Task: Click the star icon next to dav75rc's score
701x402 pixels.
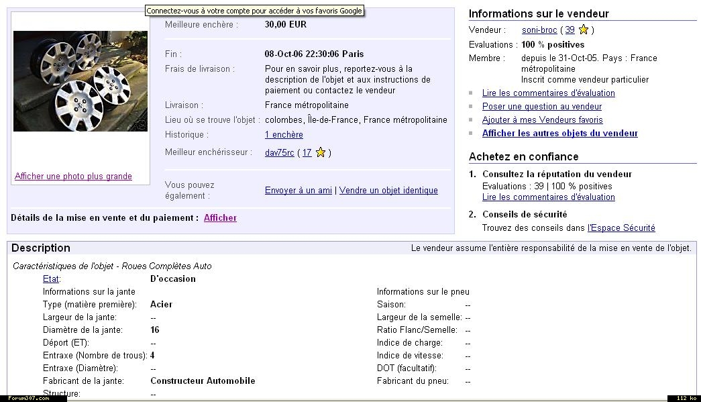Action: point(321,152)
